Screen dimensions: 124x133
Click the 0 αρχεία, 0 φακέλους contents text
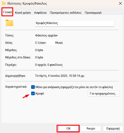[49, 65]
